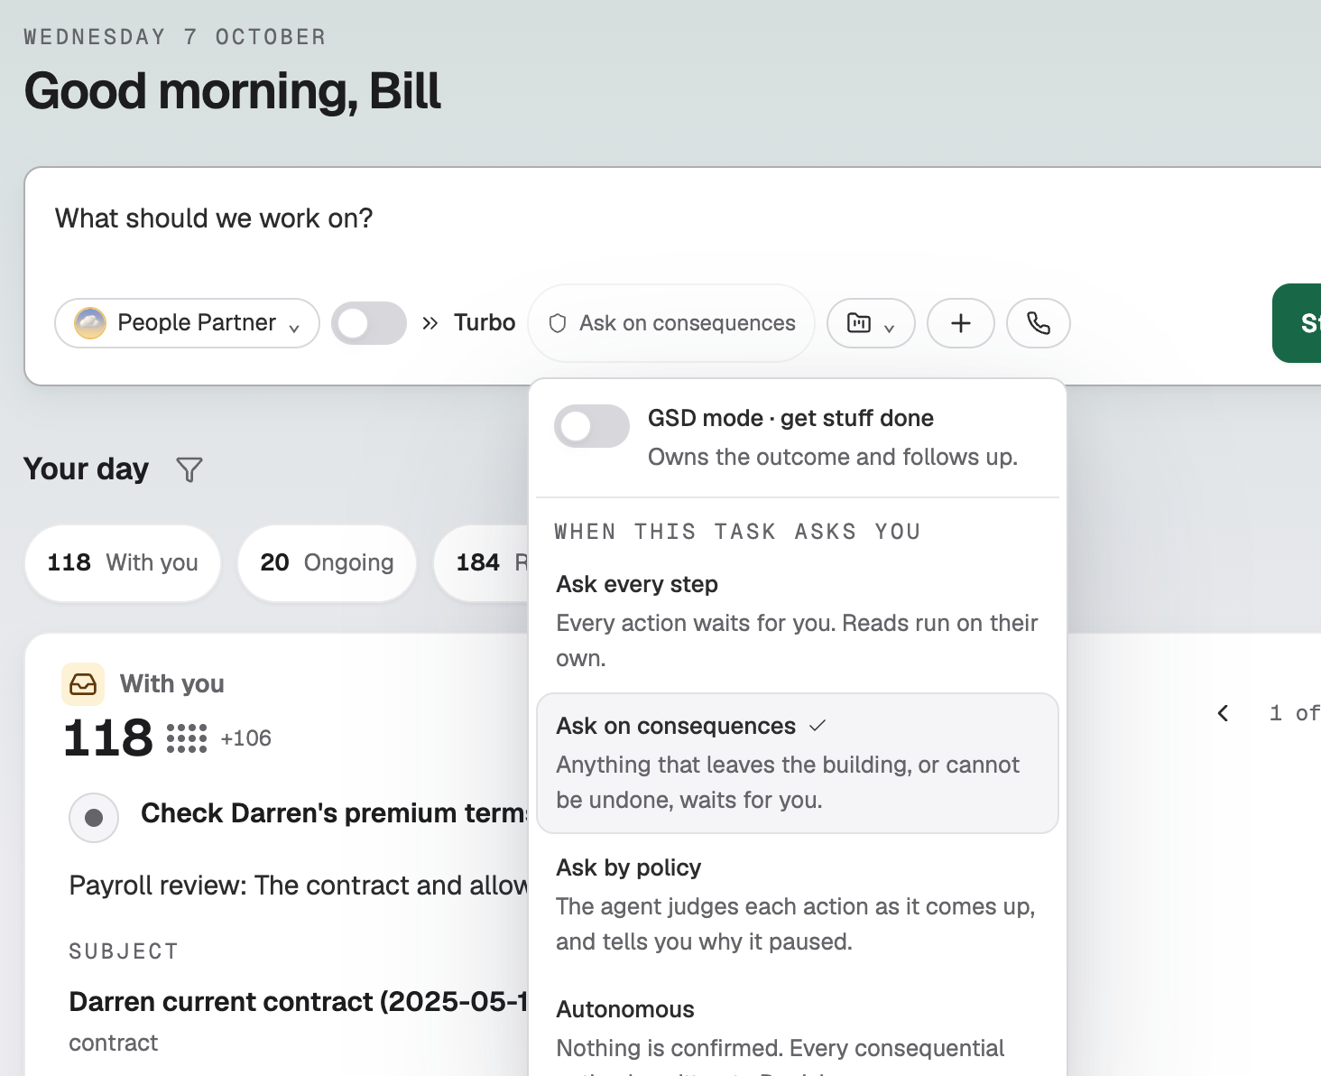The width and height of the screenshot is (1321, 1076).
Task: Enable GSD mode toggle
Action: click(592, 426)
